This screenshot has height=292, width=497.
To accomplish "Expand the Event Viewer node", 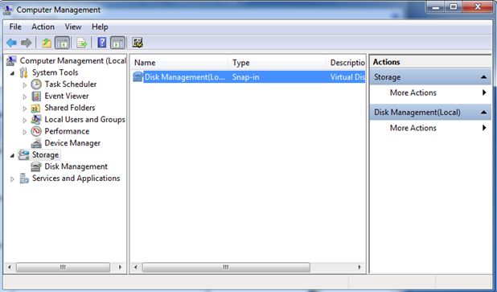I will (25, 97).
